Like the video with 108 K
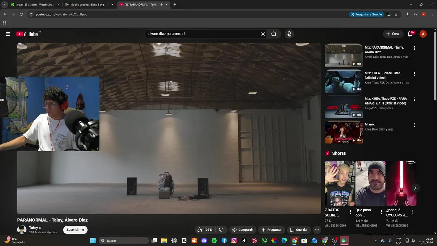 pos(205,230)
